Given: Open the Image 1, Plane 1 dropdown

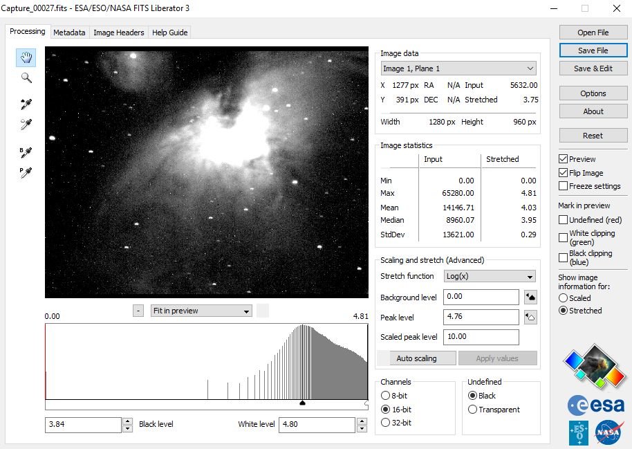Looking at the screenshot, I should pyautogui.click(x=458, y=68).
